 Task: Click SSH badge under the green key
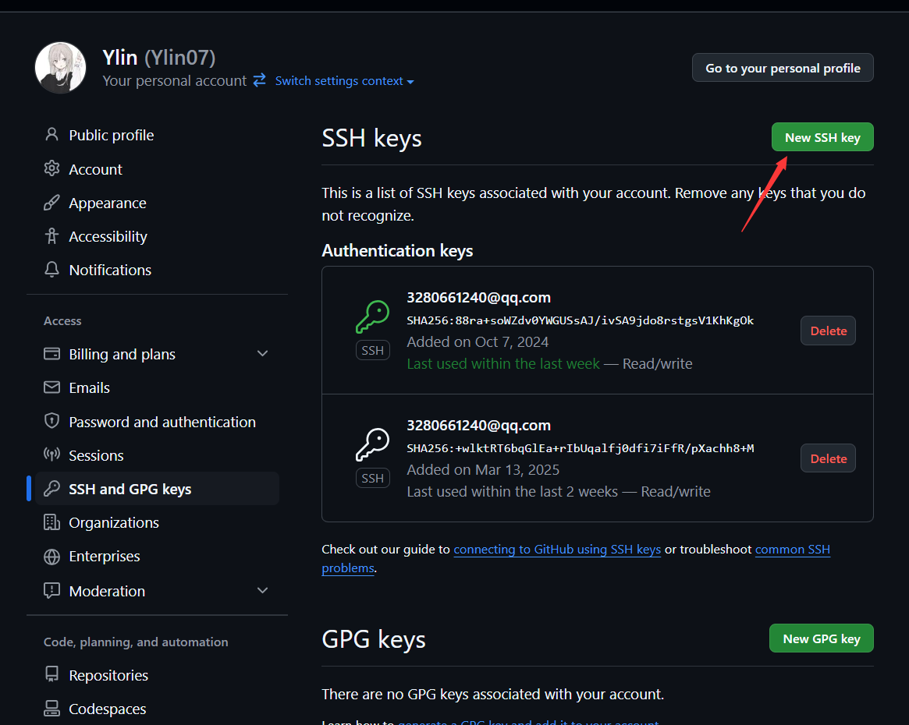373,350
